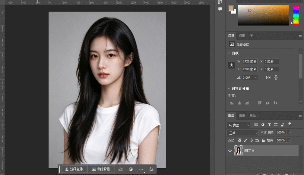This screenshot has width=304, height=175.
Task: Toggle the layer filtering switch
Action: click(289, 124)
